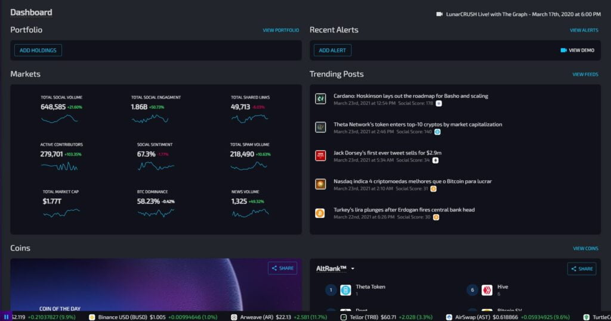Click the Binance USD ticker icon

(x=92, y=317)
